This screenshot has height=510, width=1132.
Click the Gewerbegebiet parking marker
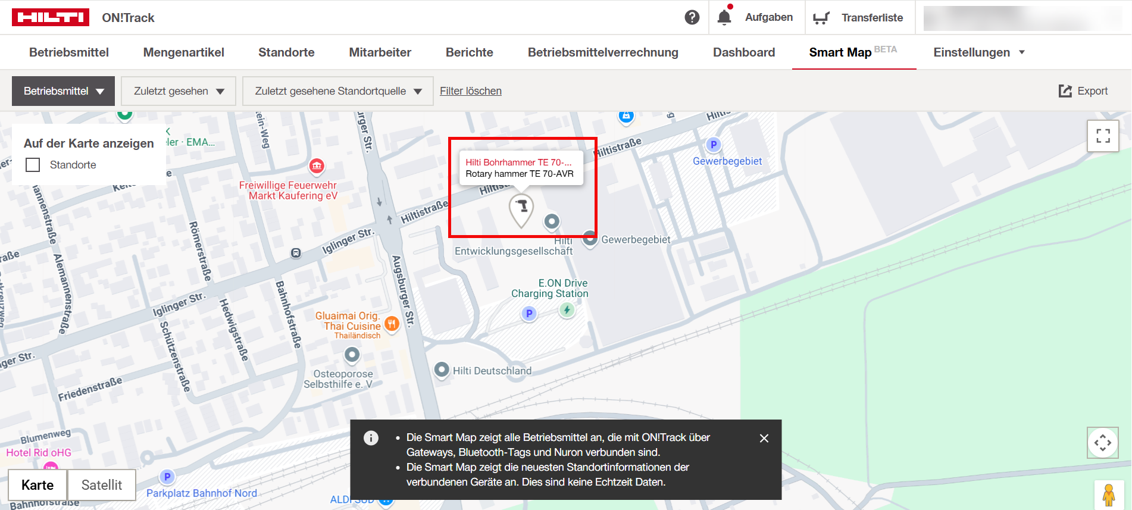coord(714,145)
